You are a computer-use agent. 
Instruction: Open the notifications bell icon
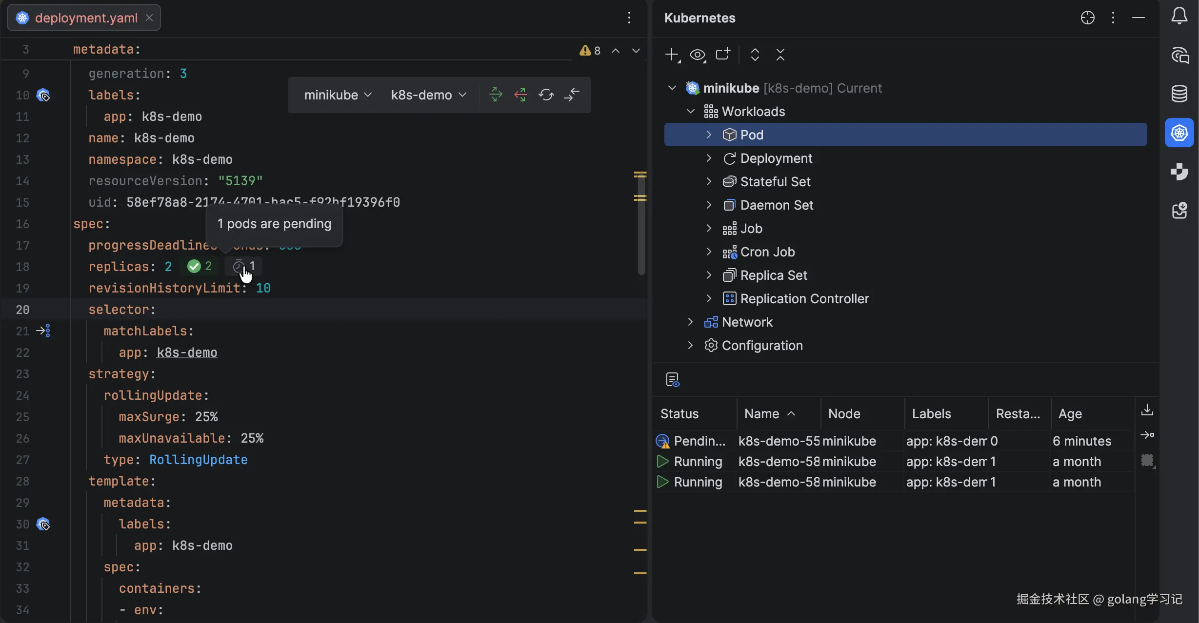click(x=1179, y=17)
